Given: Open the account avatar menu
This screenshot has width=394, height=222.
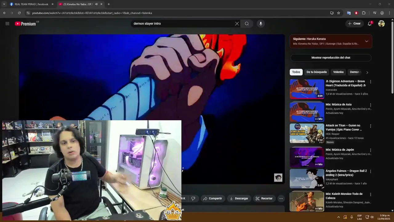Looking at the screenshot, I should click(381, 24).
